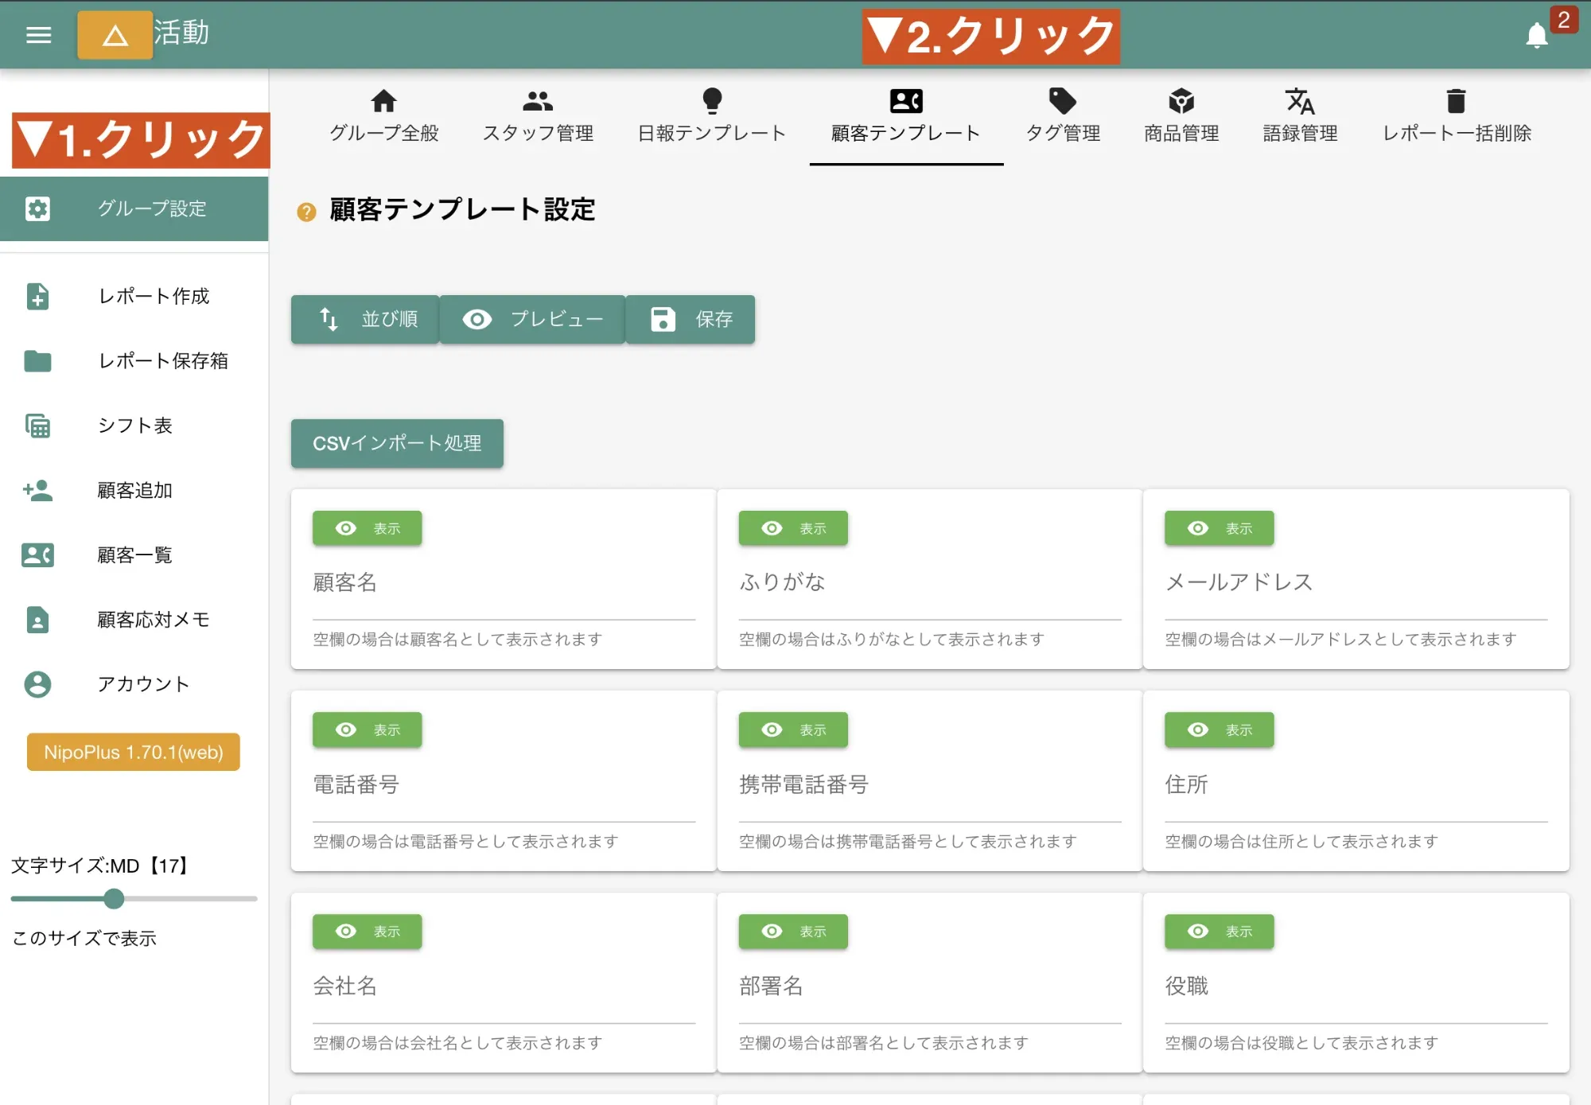Save the template with the 保存 button
Image resolution: width=1591 pixels, height=1105 pixels.
(690, 319)
